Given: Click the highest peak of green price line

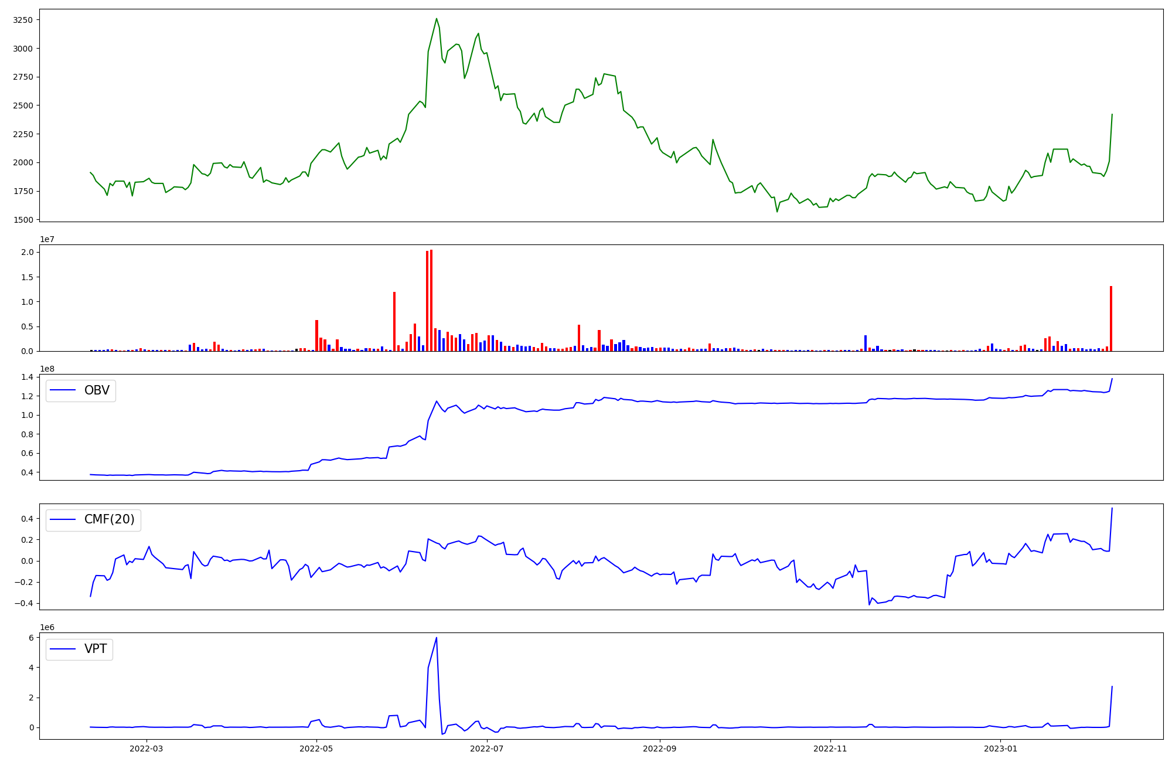Looking at the screenshot, I should click(x=437, y=19).
